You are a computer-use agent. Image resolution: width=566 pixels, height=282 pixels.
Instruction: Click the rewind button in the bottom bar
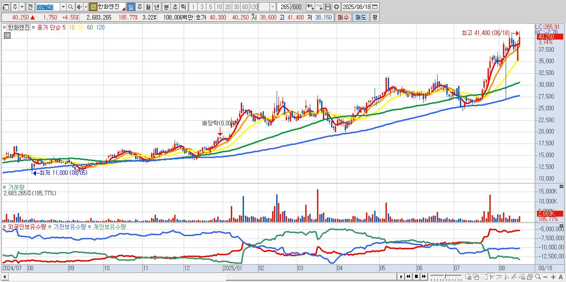coord(408,277)
